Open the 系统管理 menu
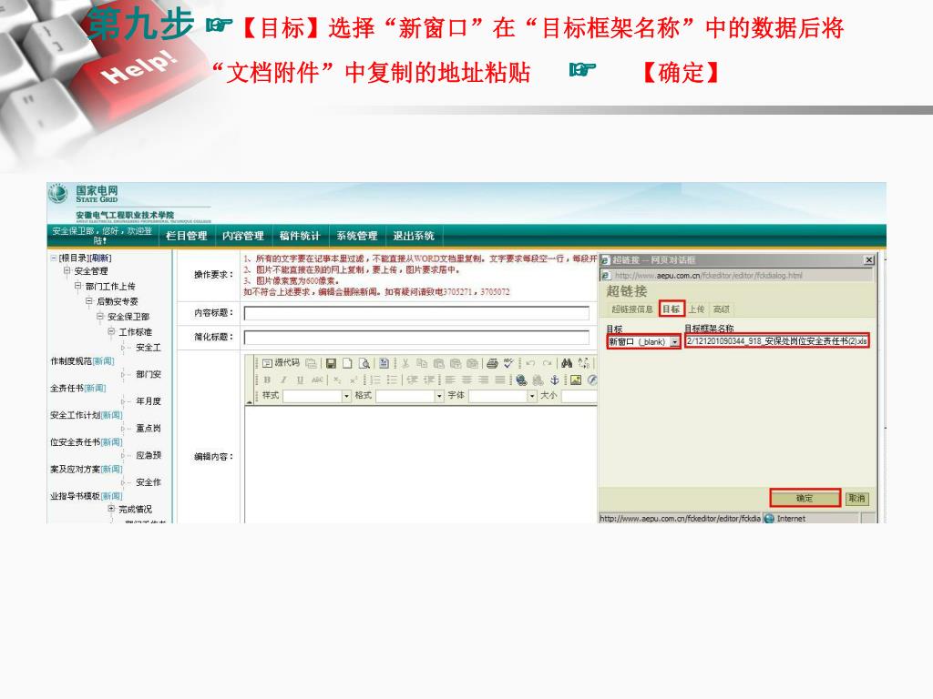Screen dimensions: 933x699 point(357,236)
